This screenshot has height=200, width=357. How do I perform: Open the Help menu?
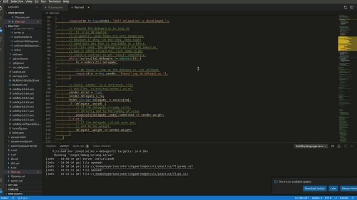click(66, 1)
